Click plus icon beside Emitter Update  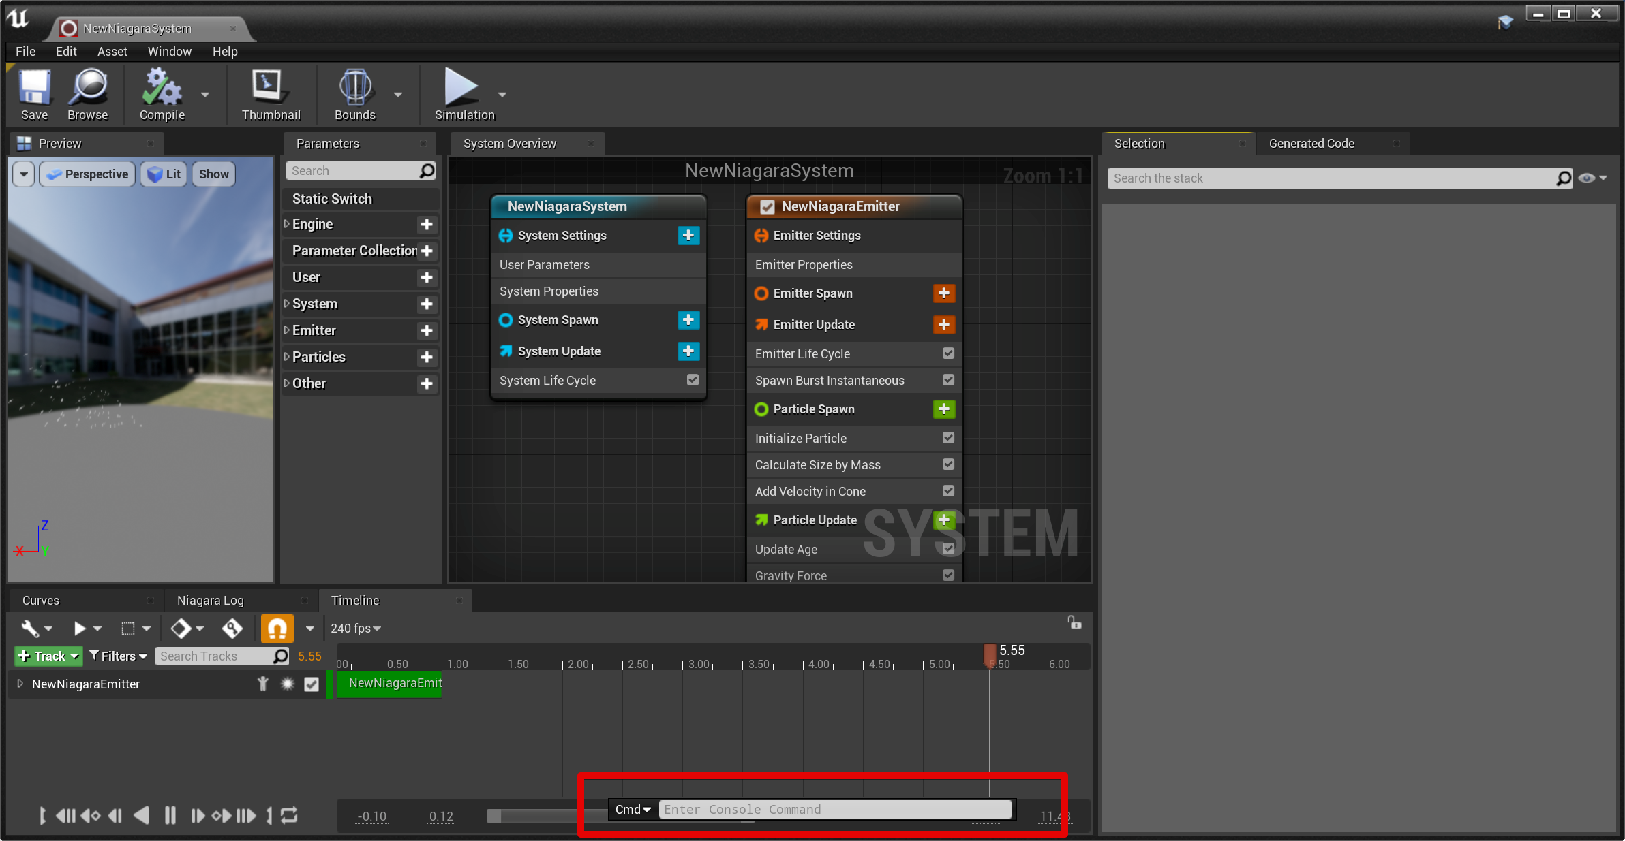click(x=943, y=325)
